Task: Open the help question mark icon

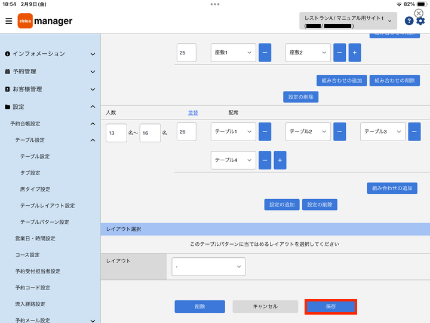Action: tap(409, 21)
